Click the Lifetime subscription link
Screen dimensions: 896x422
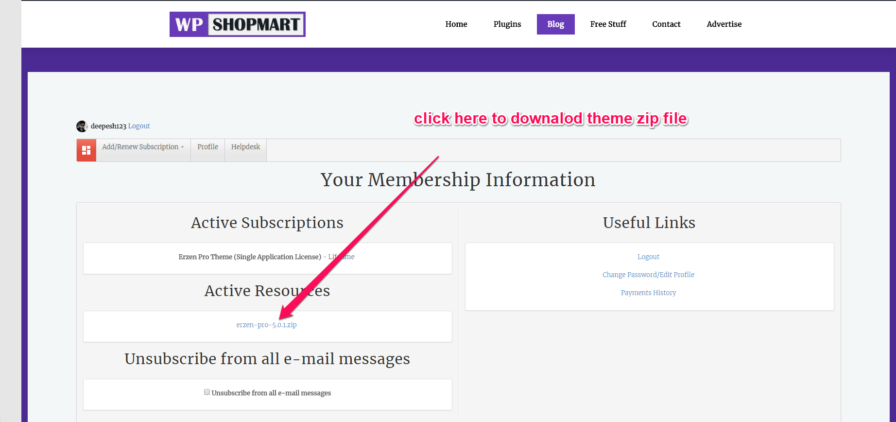coord(341,257)
